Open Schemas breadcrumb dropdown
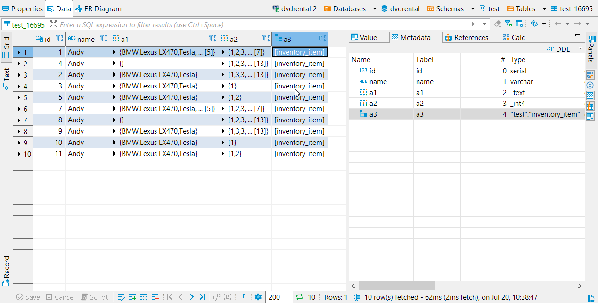This screenshot has width=598, height=303. pos(473,8)
